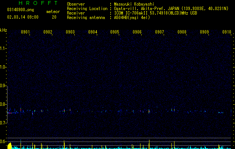The height and width of the screenshot is (149, 235).
Task: Click the 0910 time marker
Action: tap(227, 32)
